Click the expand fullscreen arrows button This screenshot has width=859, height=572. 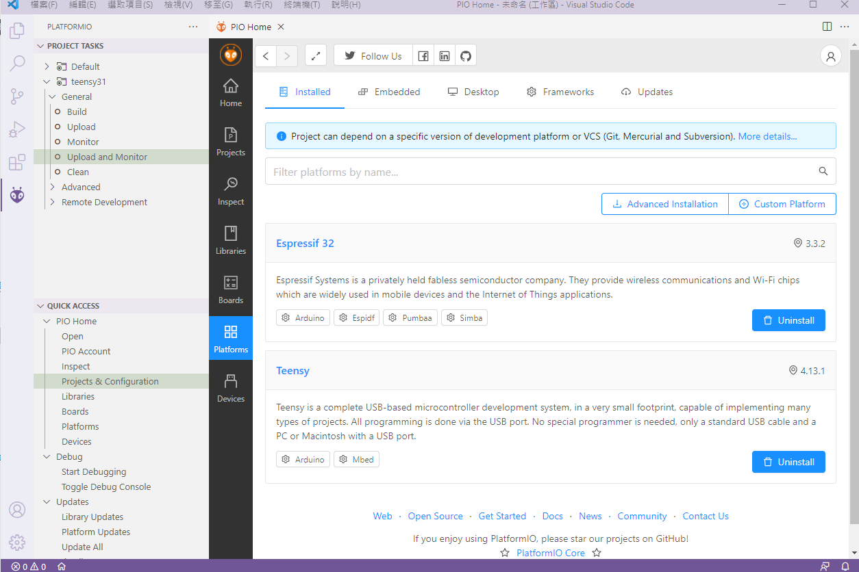point(315,56)
